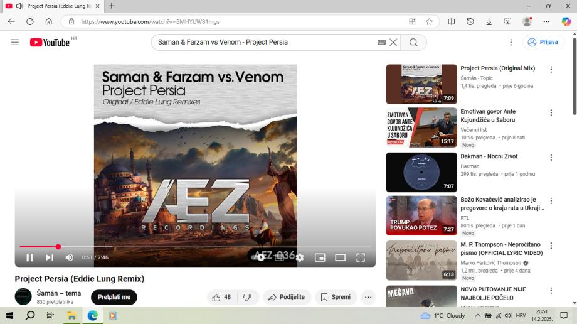Open Dakman - Nocni Zivot video title
577x324 pixels.
point(489,156)
